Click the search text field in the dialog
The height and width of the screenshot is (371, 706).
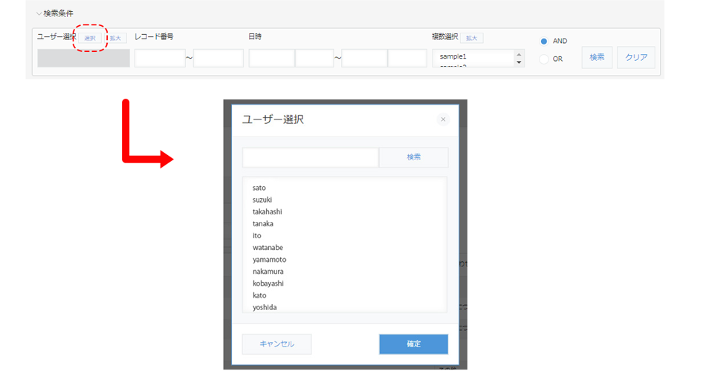[311, 157]
